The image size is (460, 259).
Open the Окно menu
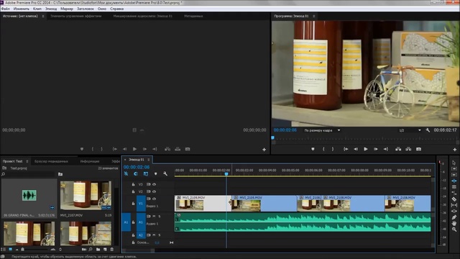[x=102, y=9]
